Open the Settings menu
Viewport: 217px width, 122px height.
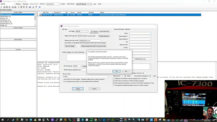[18, 4]
